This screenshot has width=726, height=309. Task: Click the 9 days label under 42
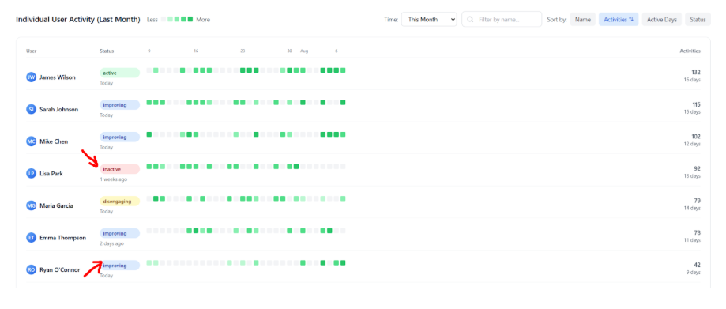pyautogui.click(x=693, y=273)
